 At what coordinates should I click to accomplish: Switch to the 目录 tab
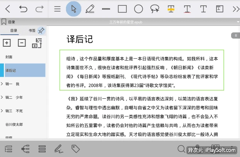click(x=14, y=30)
